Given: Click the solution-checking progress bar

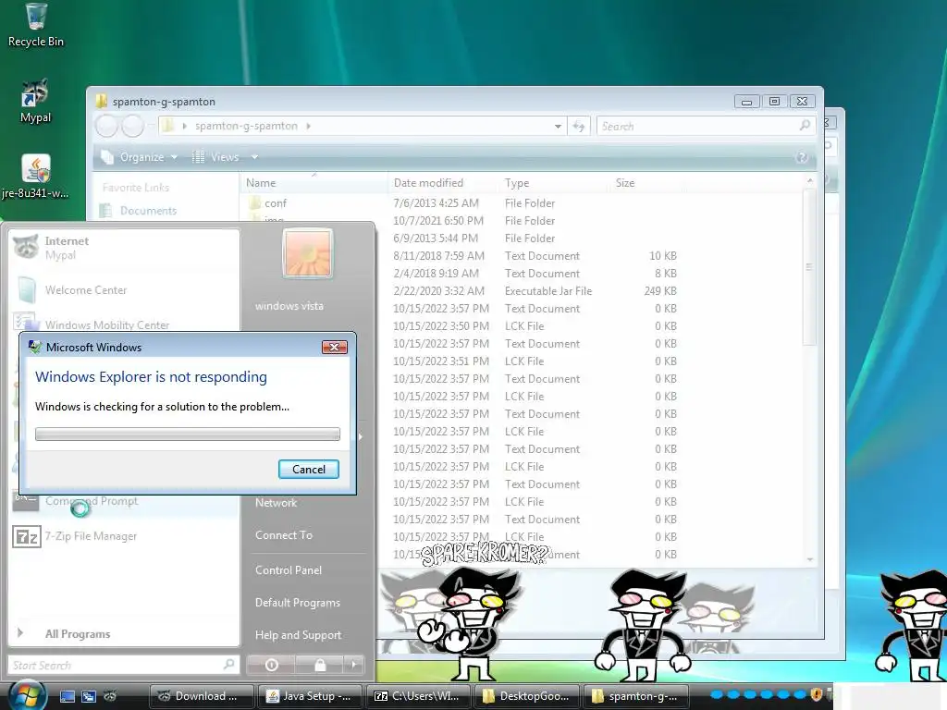Looking at the screenshot, I should point(187,435).
